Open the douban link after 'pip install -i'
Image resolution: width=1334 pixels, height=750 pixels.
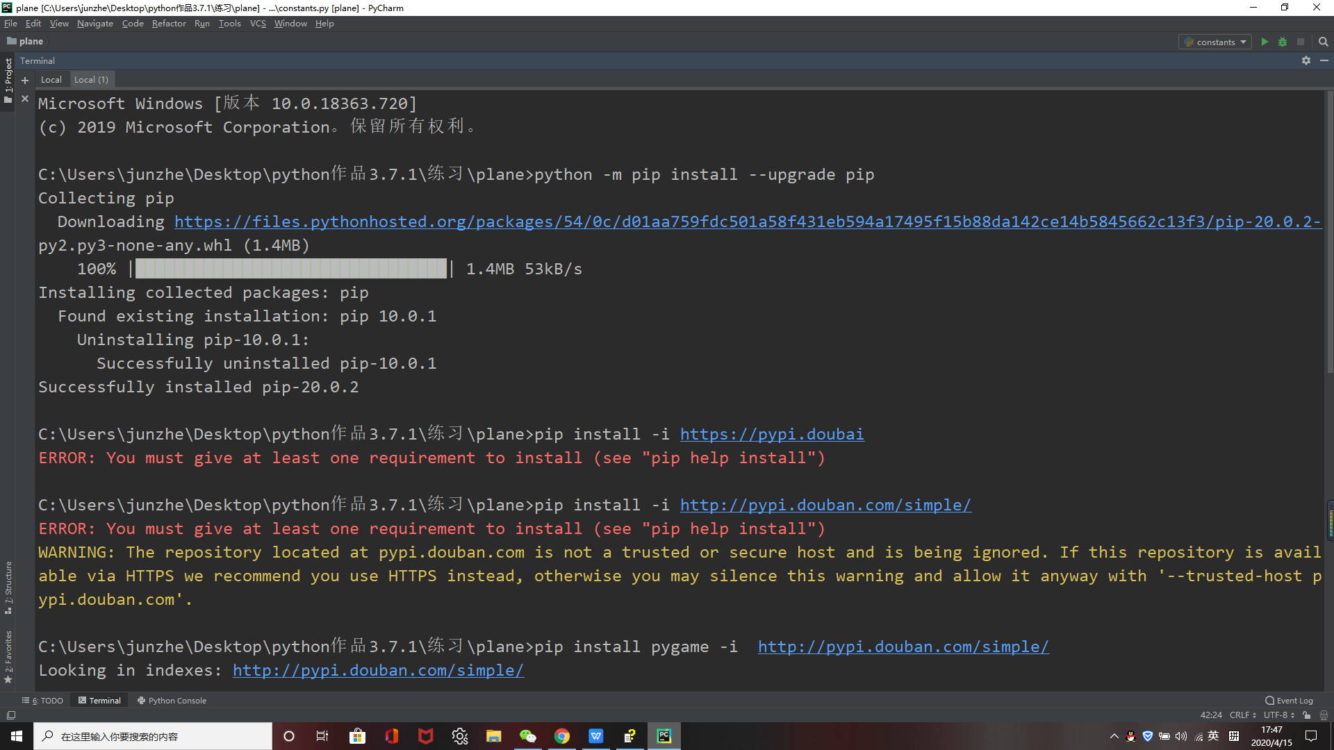point(825,506)
